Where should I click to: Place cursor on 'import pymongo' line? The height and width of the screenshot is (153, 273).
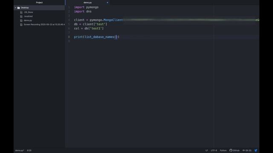click(86, 7)
